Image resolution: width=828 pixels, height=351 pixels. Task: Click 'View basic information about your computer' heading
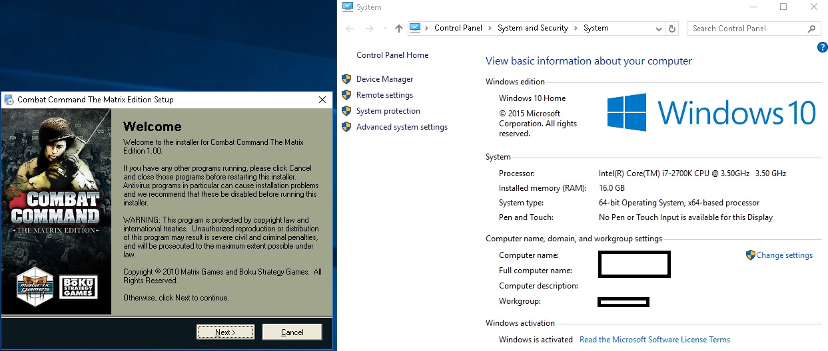click(589, 61)
